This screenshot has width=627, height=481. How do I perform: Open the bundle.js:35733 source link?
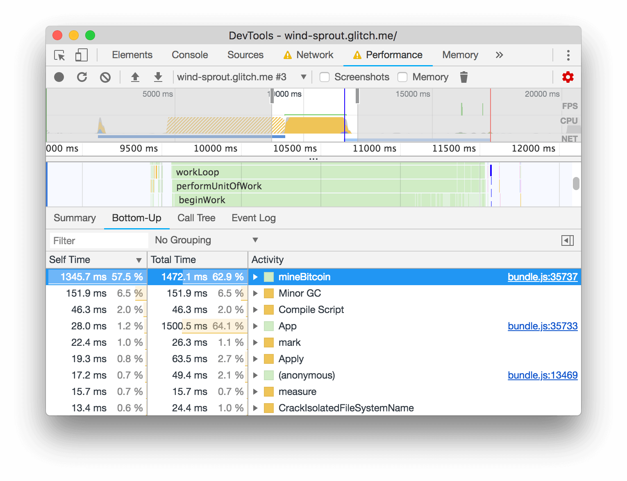(543, 326)
